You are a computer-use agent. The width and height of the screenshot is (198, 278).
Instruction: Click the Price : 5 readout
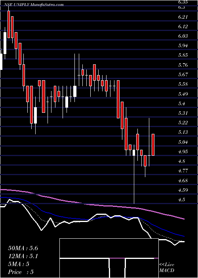pos(21,272)
